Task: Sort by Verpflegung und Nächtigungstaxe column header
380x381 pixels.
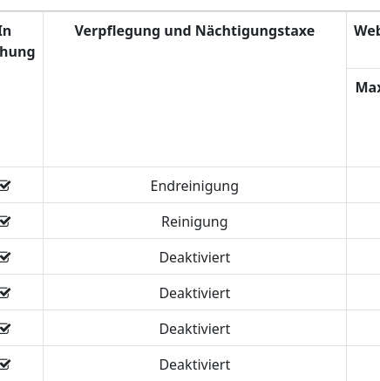Action: [x=194, y=31]
